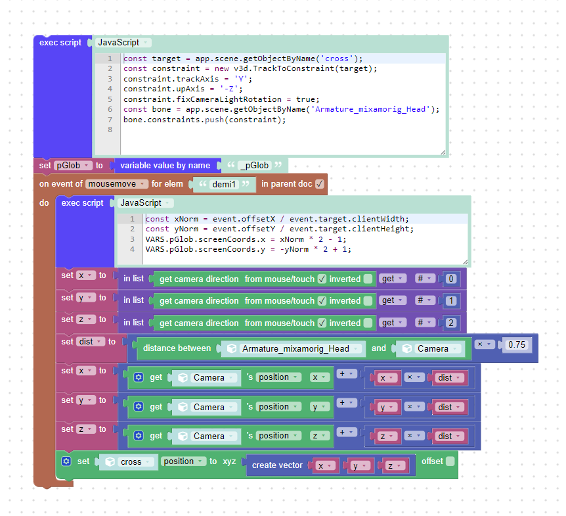Click resize handle of top script editor
This screenshot has height=516, width=566.
point(443,152)
